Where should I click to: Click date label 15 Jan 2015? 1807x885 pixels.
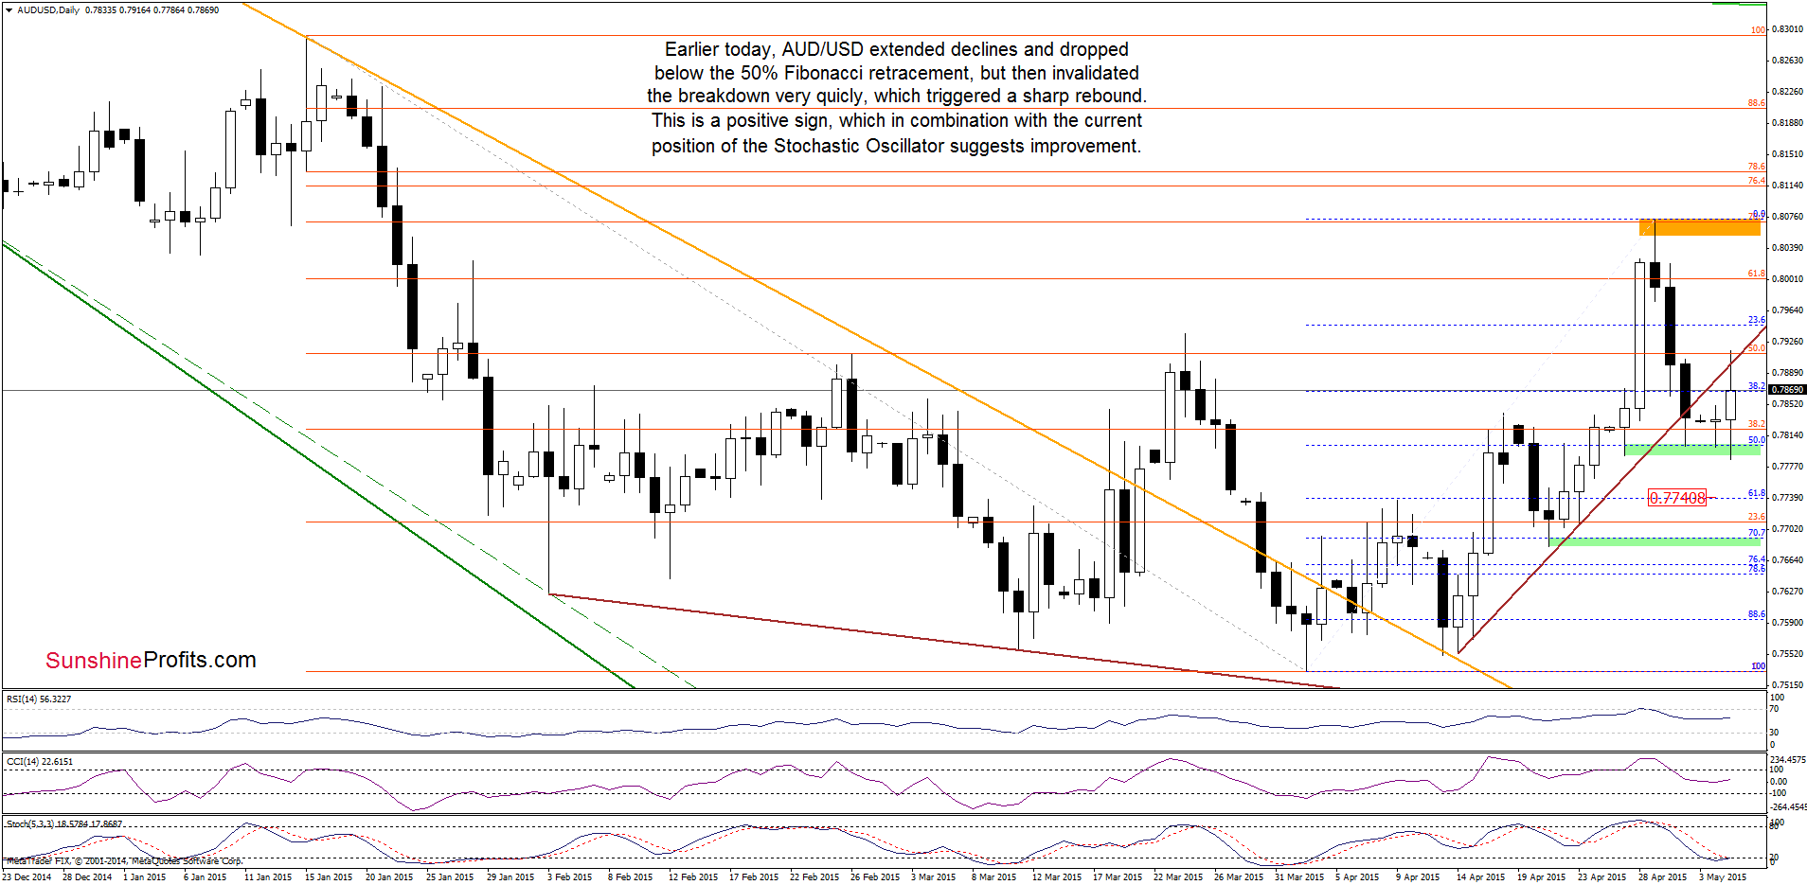click(x=329, y=877)
